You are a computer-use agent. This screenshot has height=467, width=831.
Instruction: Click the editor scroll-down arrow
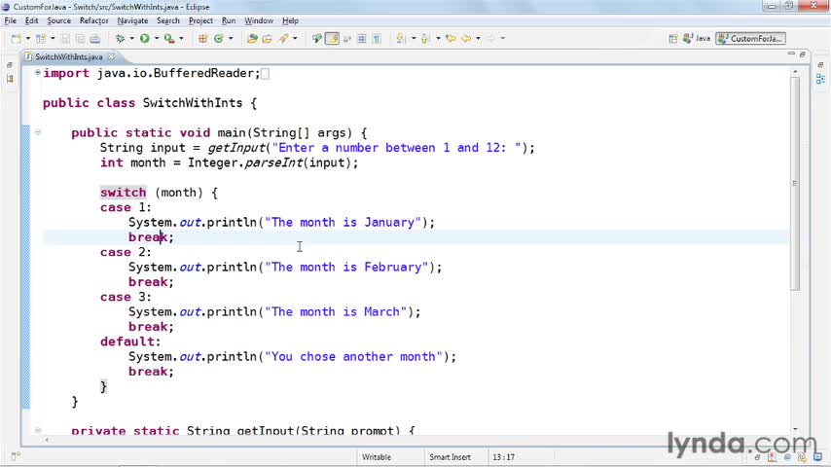(x=795, y=429)
